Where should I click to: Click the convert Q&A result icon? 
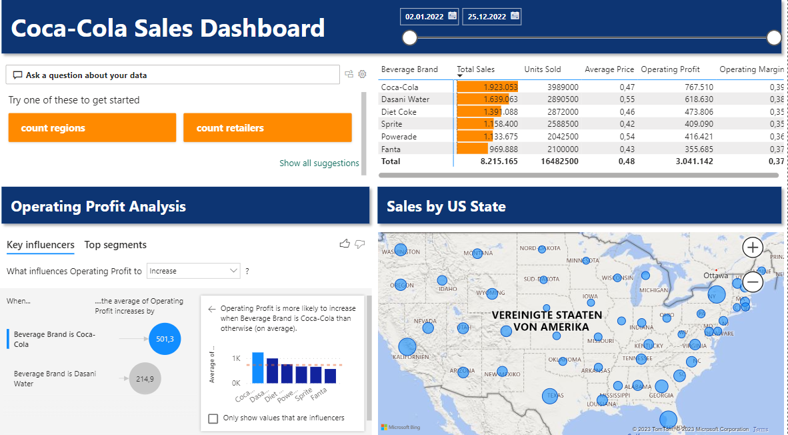(x=349, y=74)
